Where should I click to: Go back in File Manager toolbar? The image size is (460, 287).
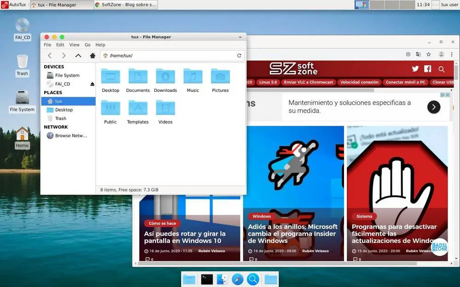[50, 56]
